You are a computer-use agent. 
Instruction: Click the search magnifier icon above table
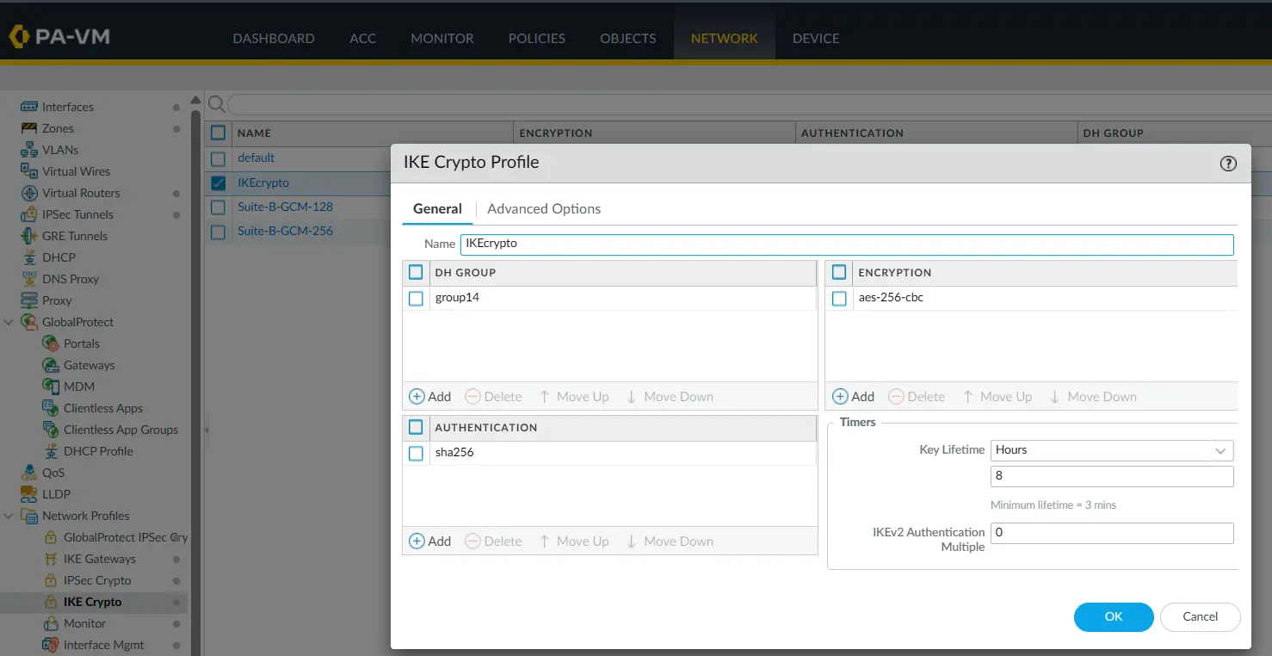[x=217, y=104]
